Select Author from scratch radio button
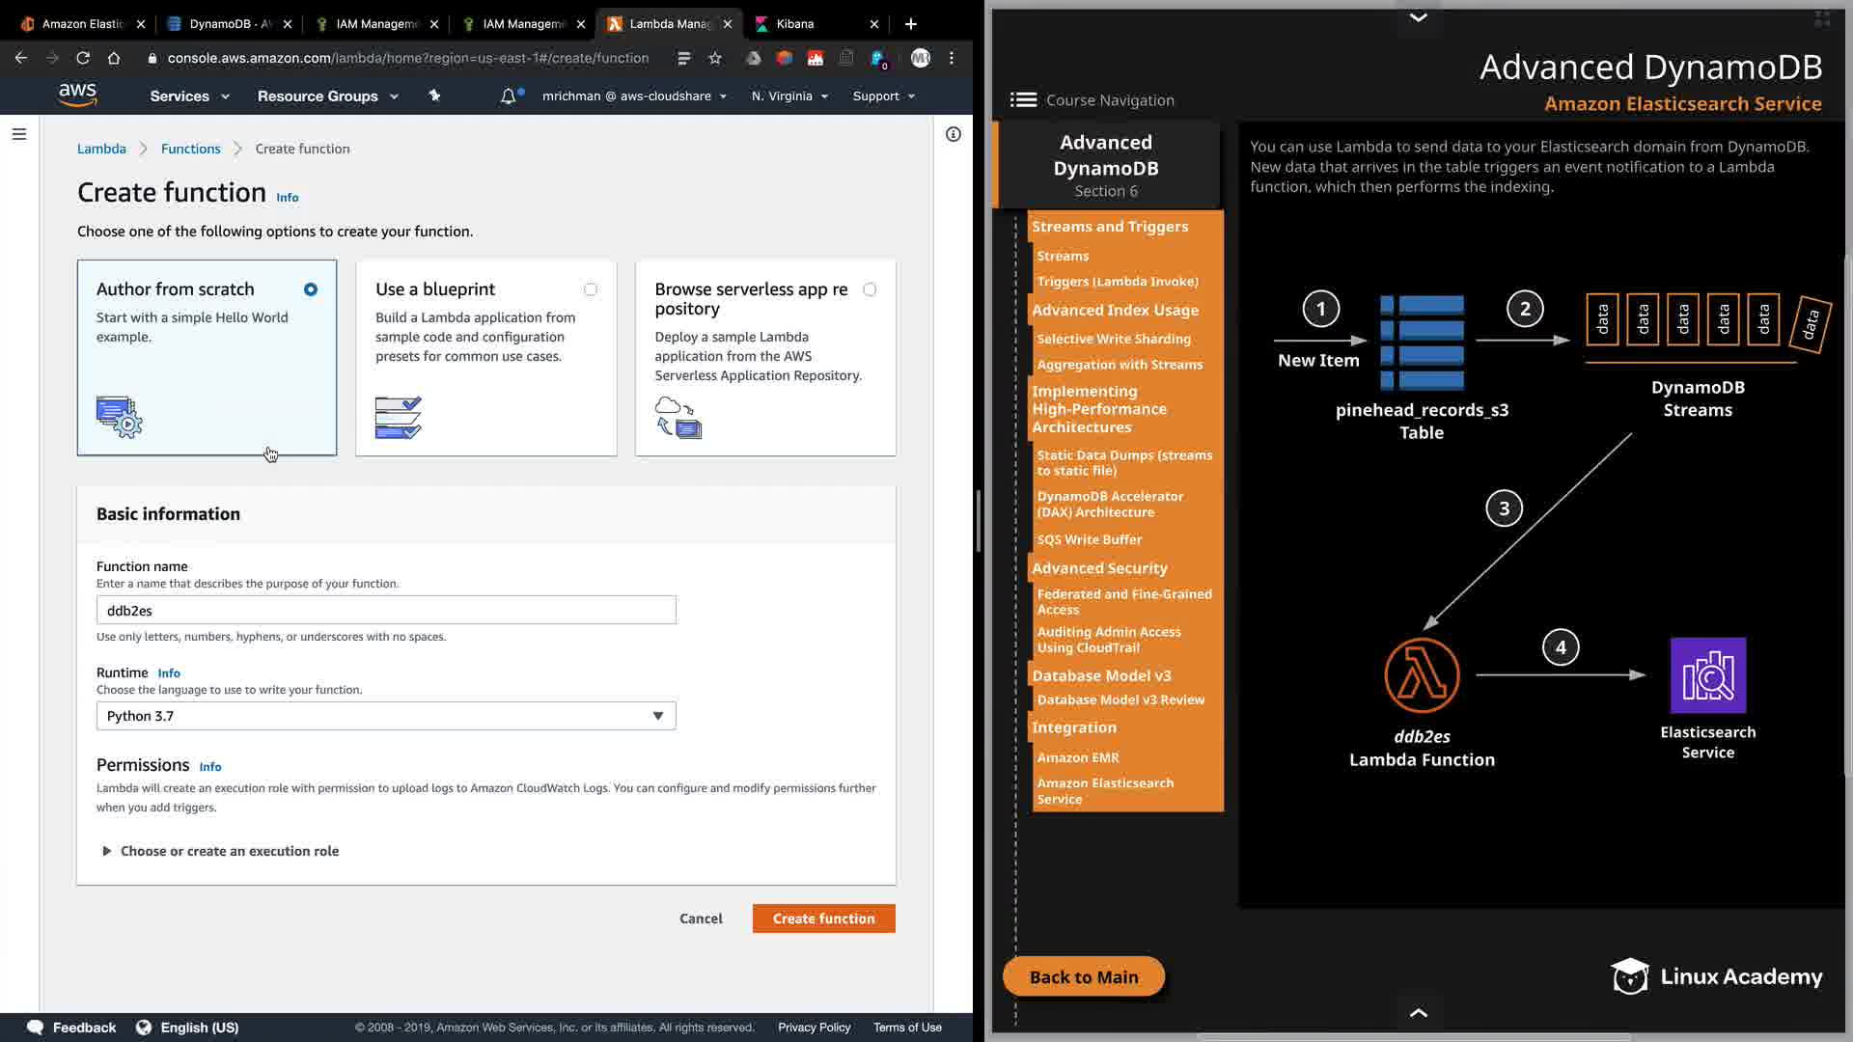This screenshot has height=1042, width=1853. point(311,289)
